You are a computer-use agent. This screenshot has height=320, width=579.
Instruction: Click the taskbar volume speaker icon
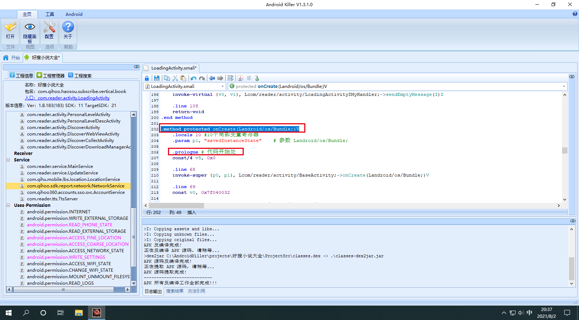point(521,313)
